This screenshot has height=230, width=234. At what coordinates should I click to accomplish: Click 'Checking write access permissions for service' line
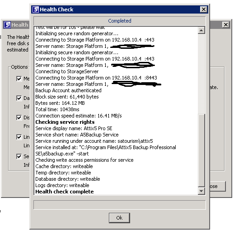[x=84, y=160]
